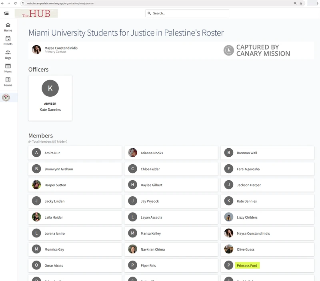Image resolution: width=320 pixels, height=281 pixels.
Task: Collapse the sidebar menu icon
Action: [6, 13]
